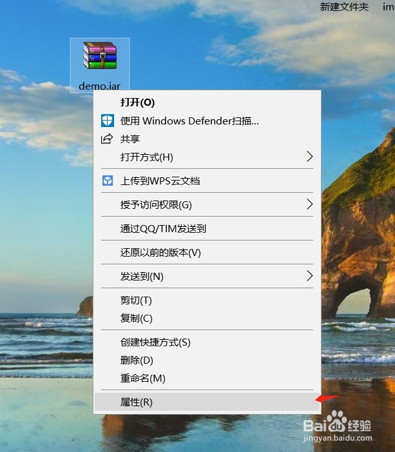The width and height of the screenshot is (395, 452).
Task: Select 重命名(M) entry
Action: (207, 378)
